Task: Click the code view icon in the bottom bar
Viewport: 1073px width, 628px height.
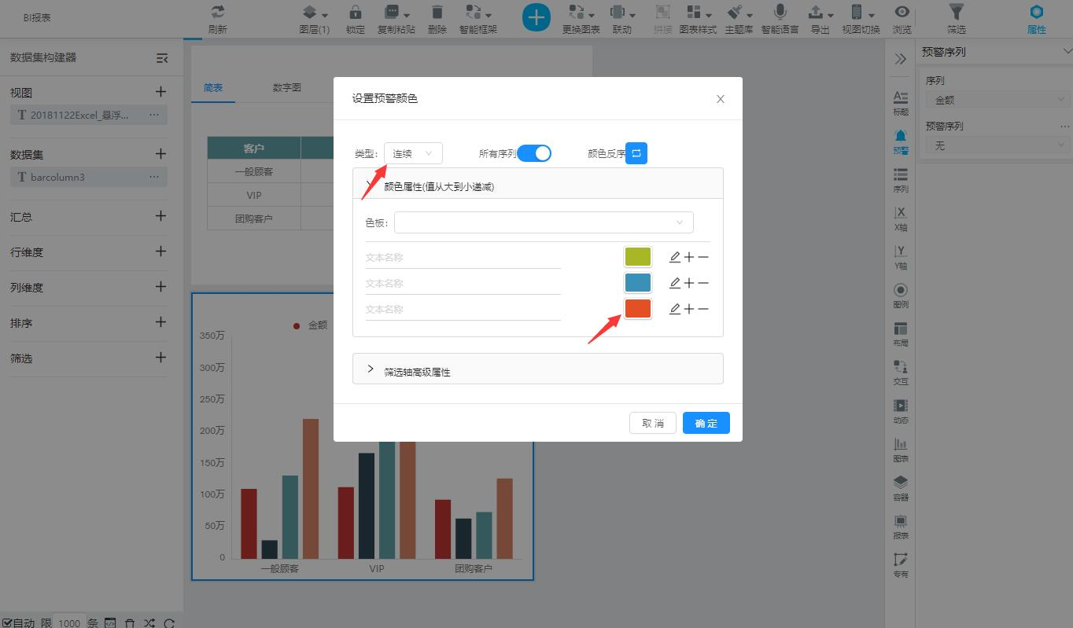Action: (110, 622)
